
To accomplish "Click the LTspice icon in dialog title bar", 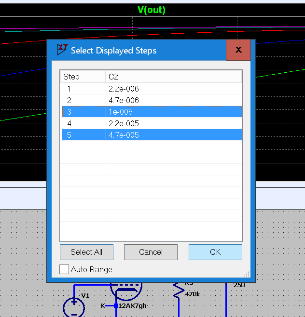I will point(61,50).
